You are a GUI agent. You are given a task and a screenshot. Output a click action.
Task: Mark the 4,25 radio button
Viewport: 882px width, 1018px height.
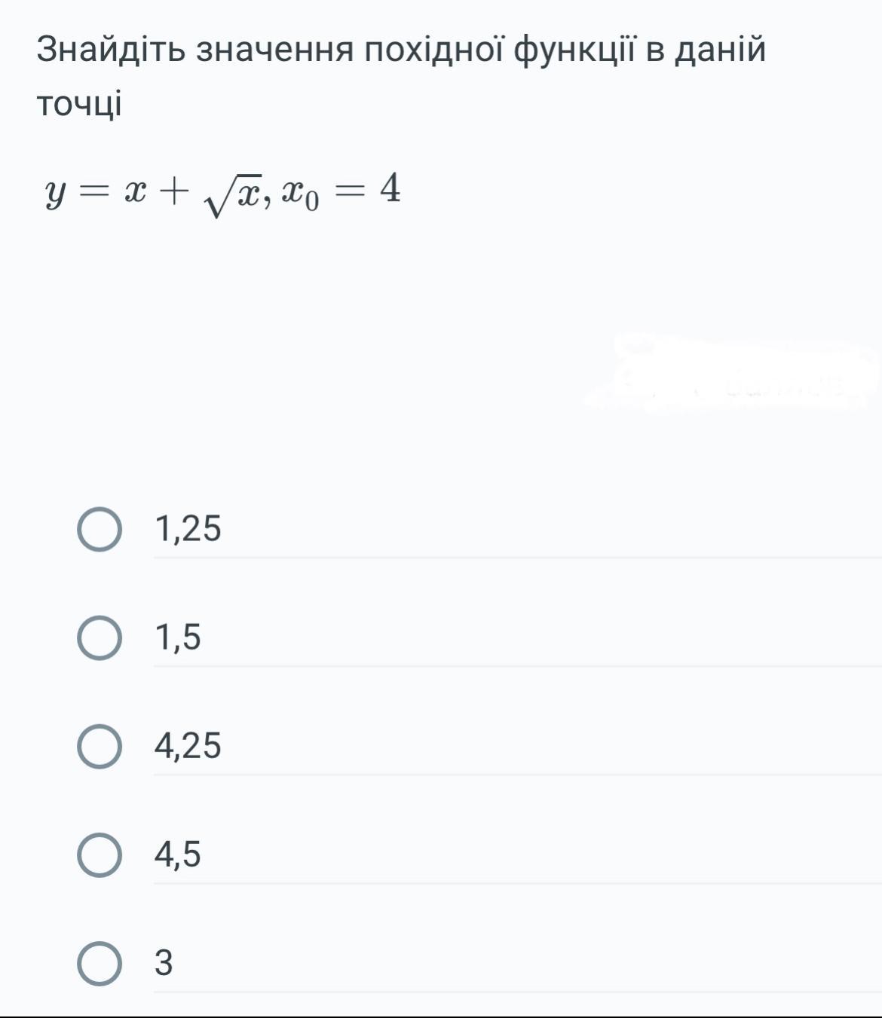coord(100,747)
